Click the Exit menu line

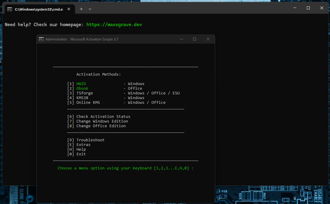click(76, 154)
